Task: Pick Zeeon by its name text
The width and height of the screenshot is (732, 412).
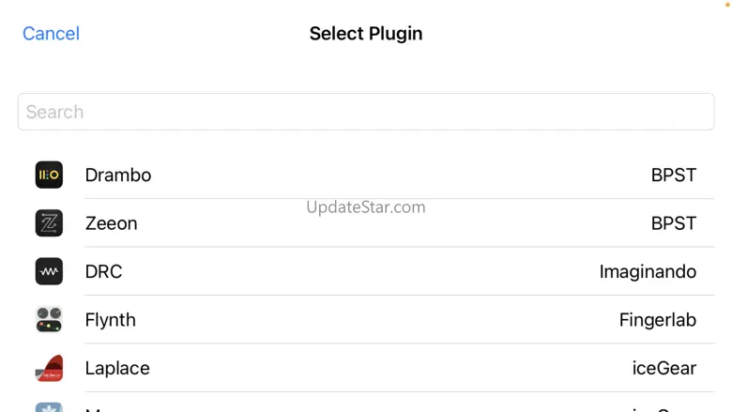Action: 111,223
